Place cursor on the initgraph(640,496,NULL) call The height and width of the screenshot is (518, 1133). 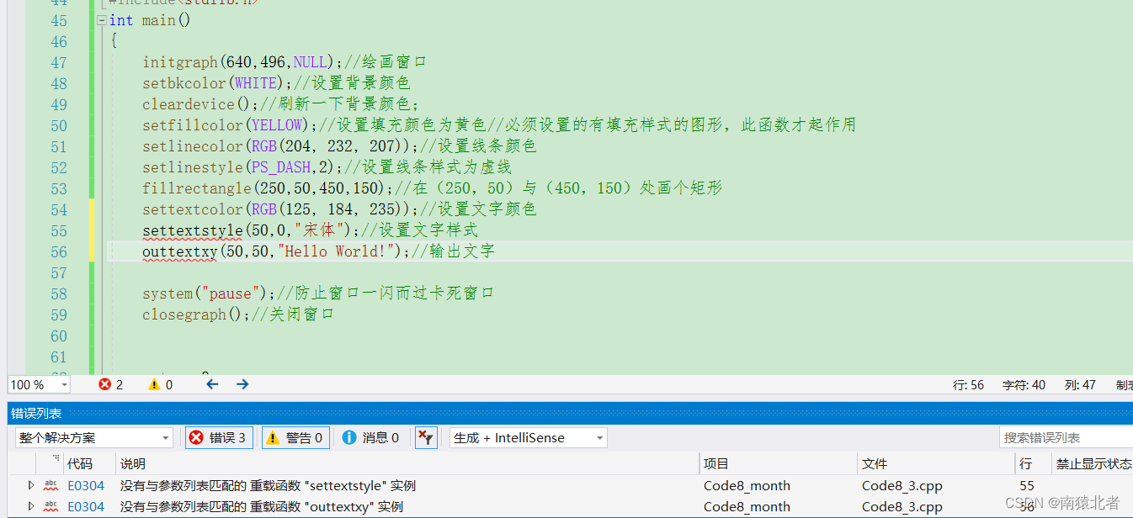(240, 62)
